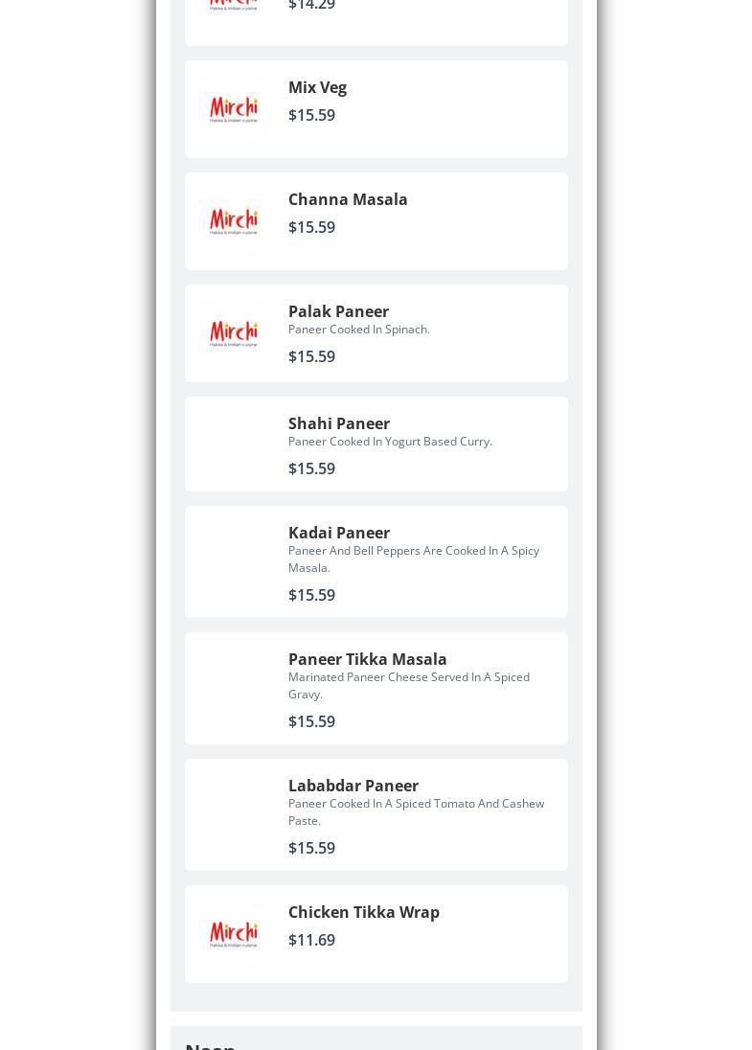Click the Kadai Paneer bell peppers description
The width and height of the screenshot is (752, 1050).
coord(413,559)
